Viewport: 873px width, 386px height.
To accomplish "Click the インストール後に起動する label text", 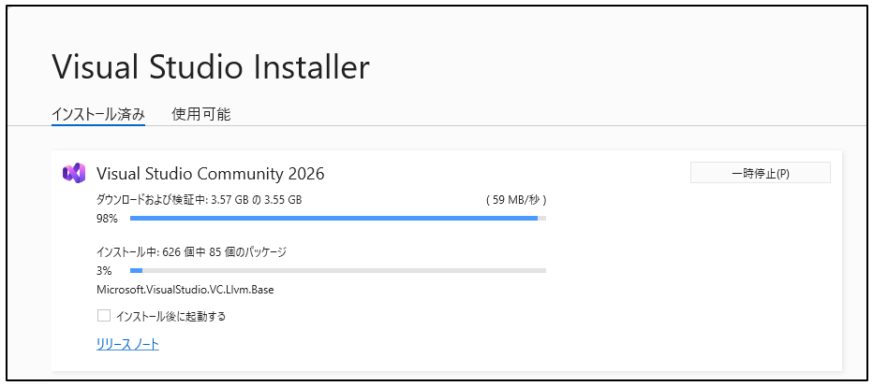I will [170, 316].
